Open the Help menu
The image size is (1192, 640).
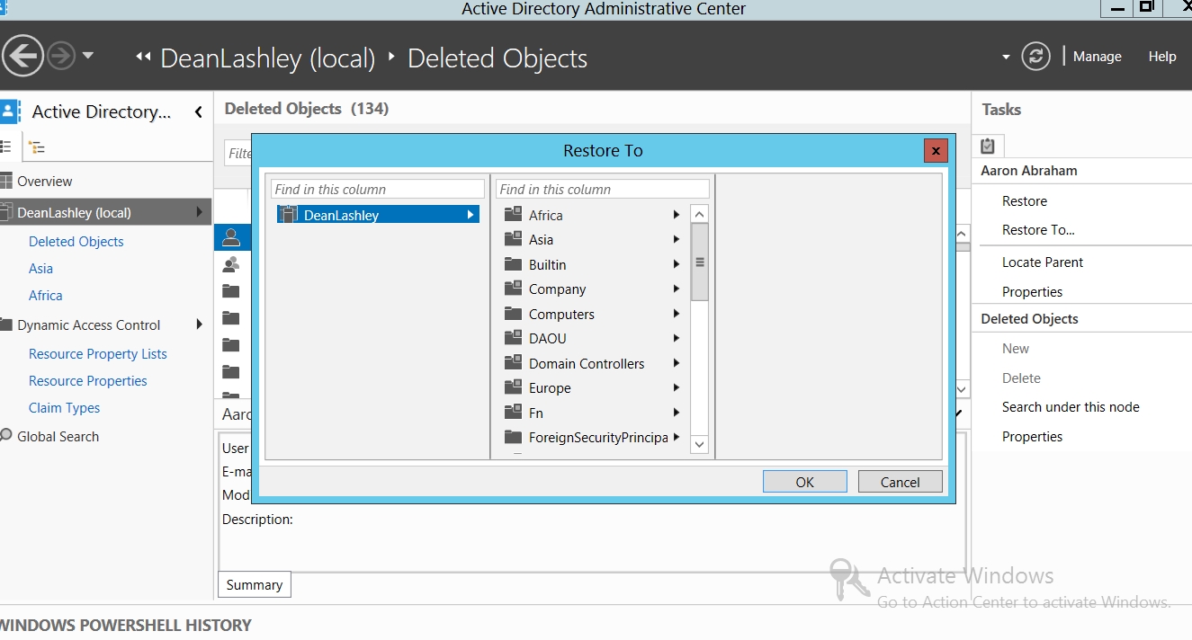coord(1161,57)
